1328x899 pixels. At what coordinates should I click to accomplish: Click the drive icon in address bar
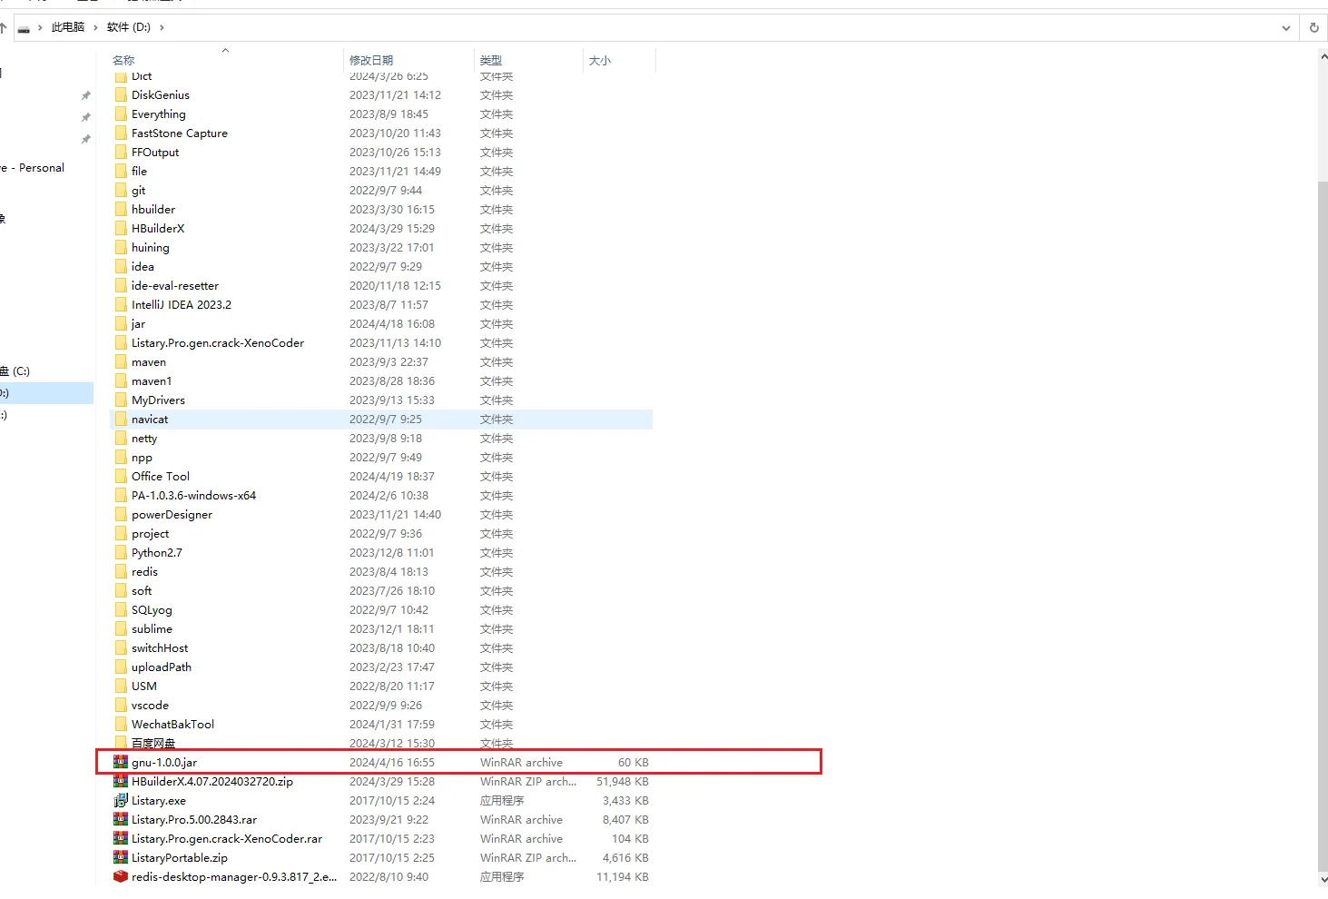coord(24,28)
